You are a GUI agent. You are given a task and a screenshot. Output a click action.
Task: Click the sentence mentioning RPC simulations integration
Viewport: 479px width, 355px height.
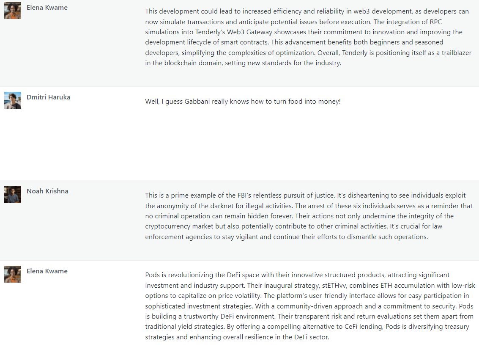[304, 32]
